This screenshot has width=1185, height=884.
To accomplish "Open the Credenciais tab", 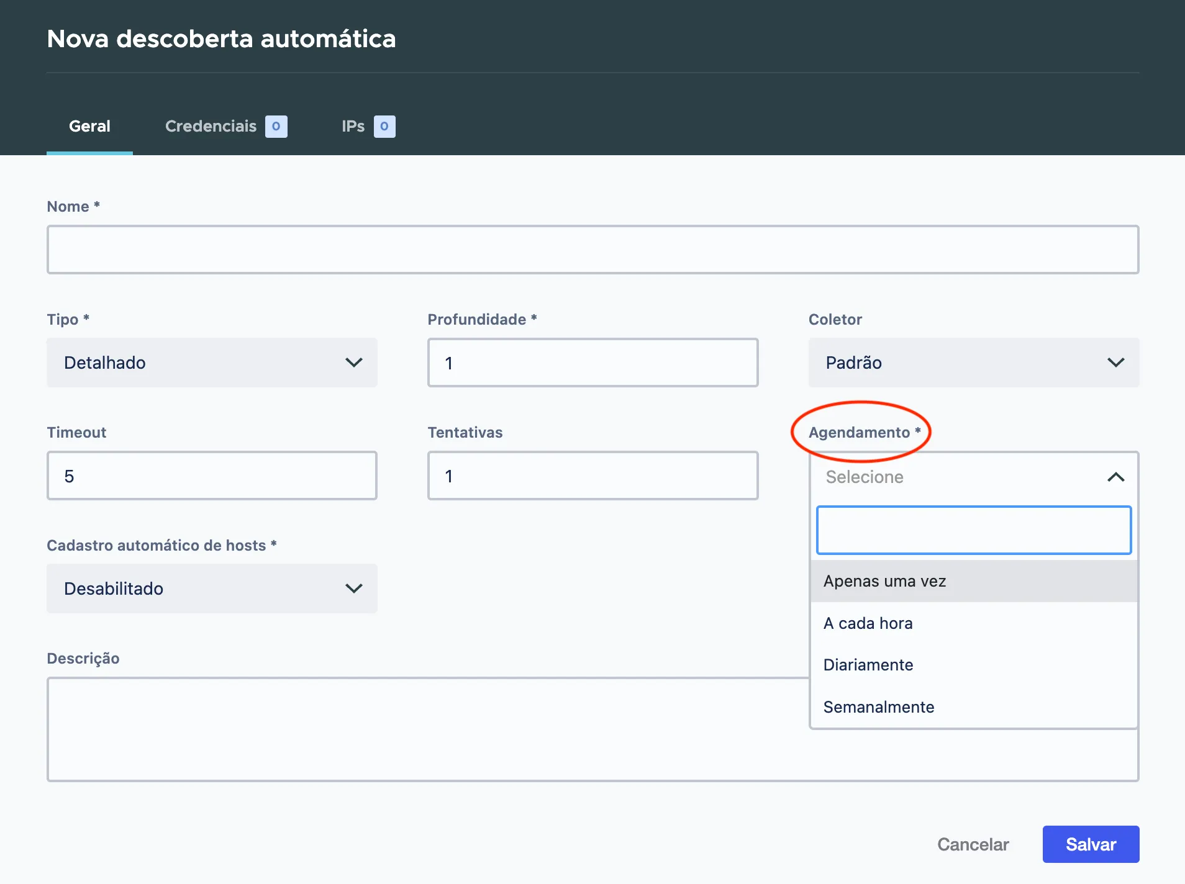I will [225, 126].
